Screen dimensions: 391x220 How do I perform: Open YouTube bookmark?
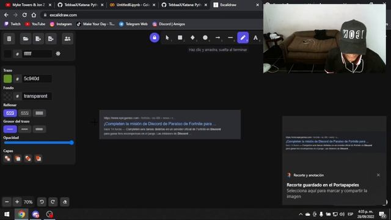[x=35, y=24]
